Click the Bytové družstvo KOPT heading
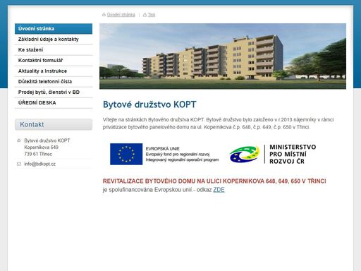Screen dimensions: 361x271 click(149, 104)
